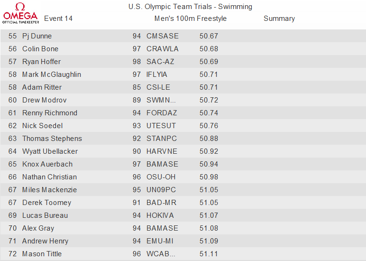The height and width of the screenshot is (261, 366).
Task: Select Wyatt Ubellacker's name
Action: point(50,151)
